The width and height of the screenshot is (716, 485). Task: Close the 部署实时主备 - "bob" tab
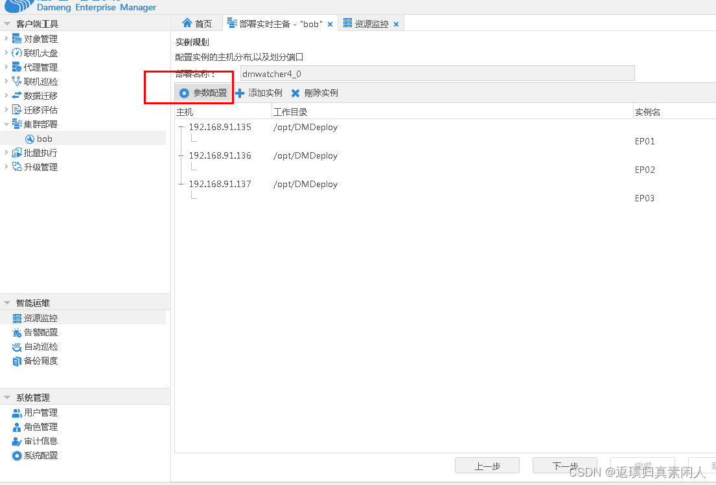[330, 24]
